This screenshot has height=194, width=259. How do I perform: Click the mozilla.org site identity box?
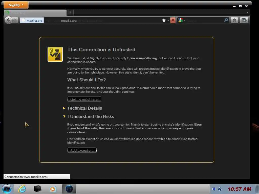[32, 20]
